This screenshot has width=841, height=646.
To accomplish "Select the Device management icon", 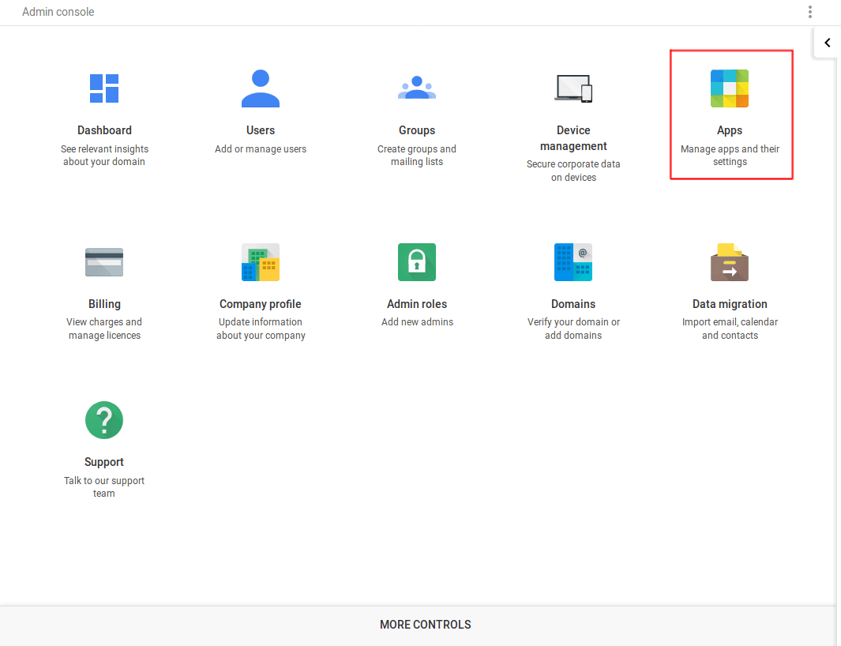I will tap(573, 88).
